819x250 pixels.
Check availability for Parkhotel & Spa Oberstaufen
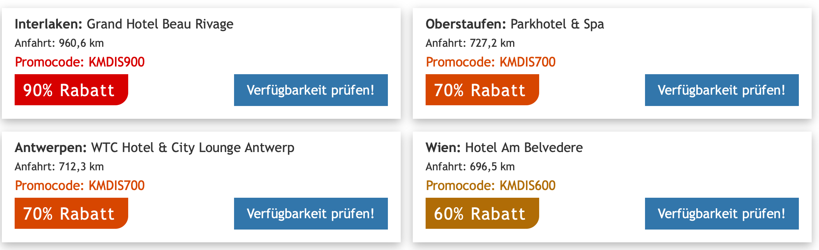[722, 90]
